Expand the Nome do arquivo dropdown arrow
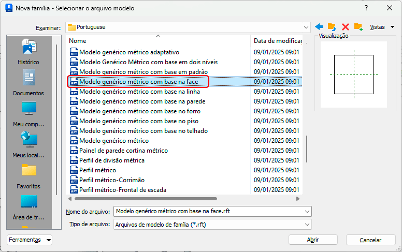The width and height of the screenshot is (402, 252). [307, 212]
